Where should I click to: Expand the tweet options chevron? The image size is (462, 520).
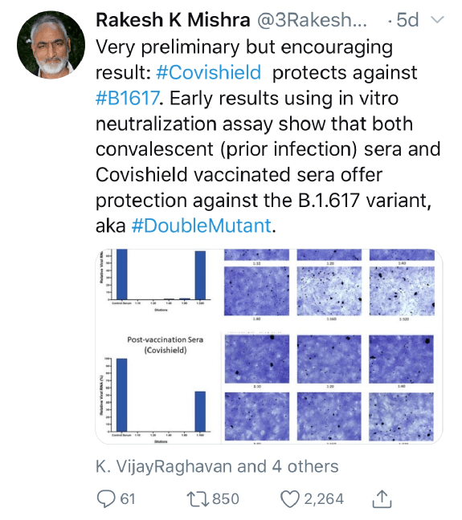coord(437,20)
